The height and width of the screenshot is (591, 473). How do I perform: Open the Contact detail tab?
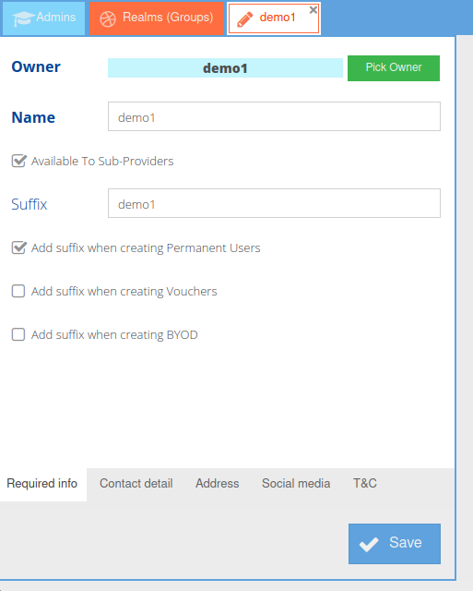[x=136, y=484]
